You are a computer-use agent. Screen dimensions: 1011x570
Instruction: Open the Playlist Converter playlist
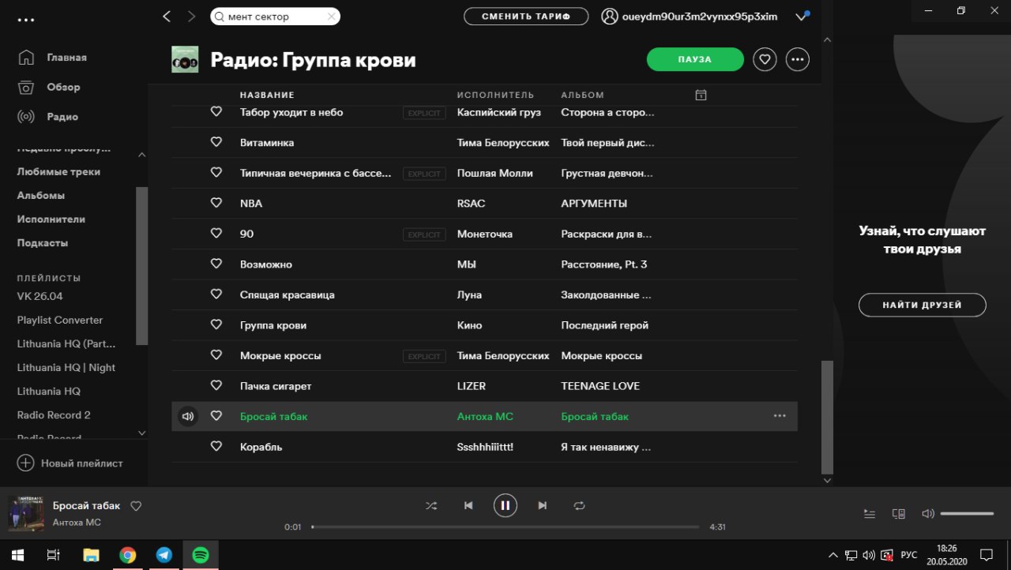(60, 320)
